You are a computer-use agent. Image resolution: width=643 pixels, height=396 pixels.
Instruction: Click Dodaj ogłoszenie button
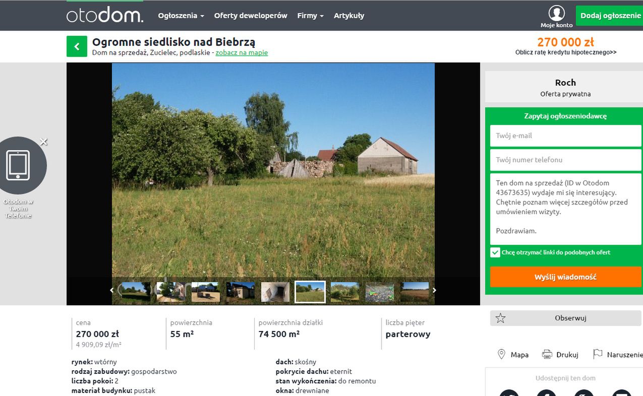[x=610, y=16]
